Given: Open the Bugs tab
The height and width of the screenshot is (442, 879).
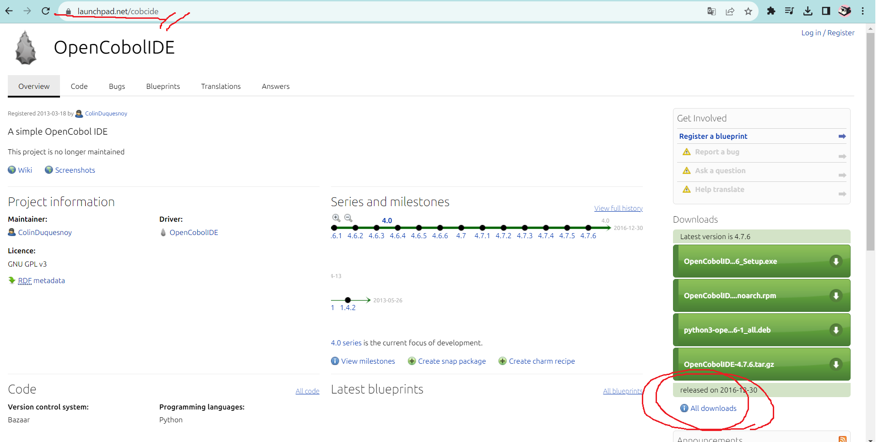Looking at the screenshot, I should (117, 86).
